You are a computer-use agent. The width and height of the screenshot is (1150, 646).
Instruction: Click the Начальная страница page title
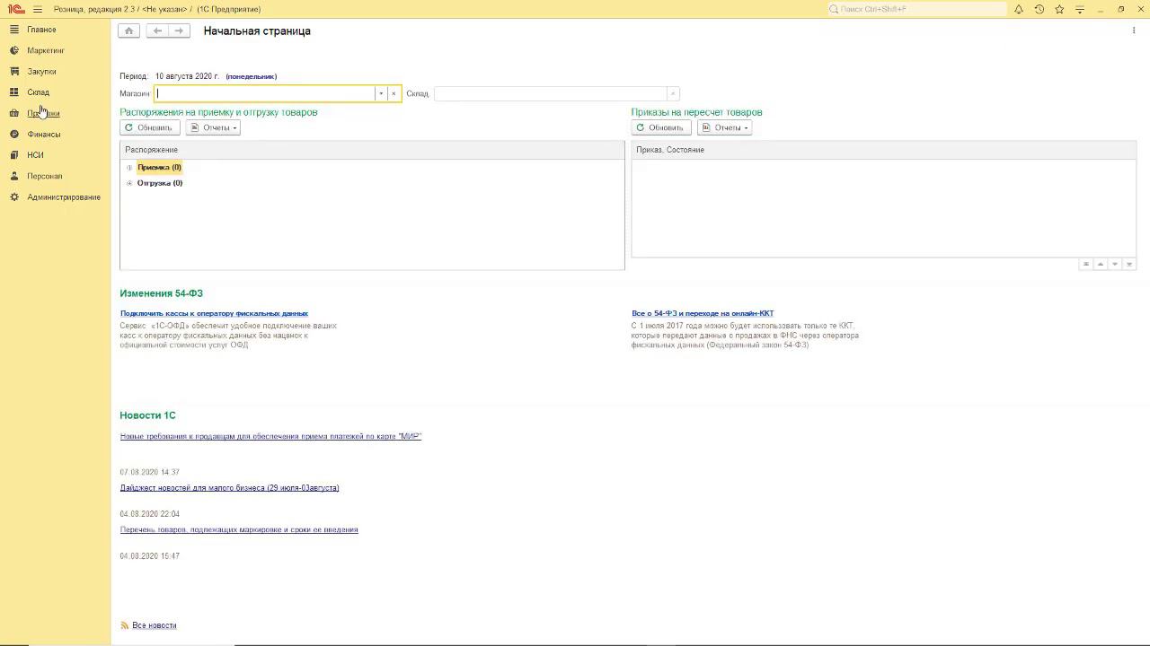(257, 31)
